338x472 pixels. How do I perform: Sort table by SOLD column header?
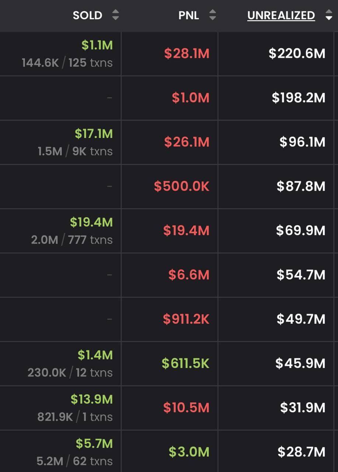(87, 15)
